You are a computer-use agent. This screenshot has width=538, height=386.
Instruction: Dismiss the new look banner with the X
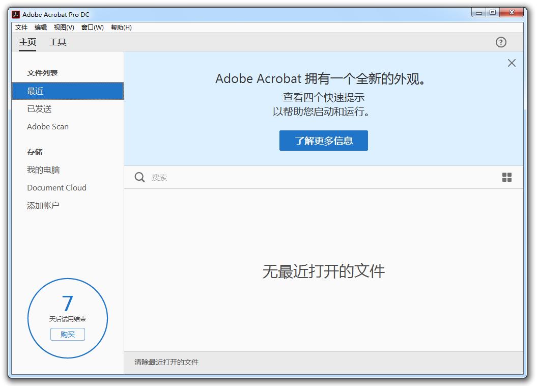tap(511, 63)
